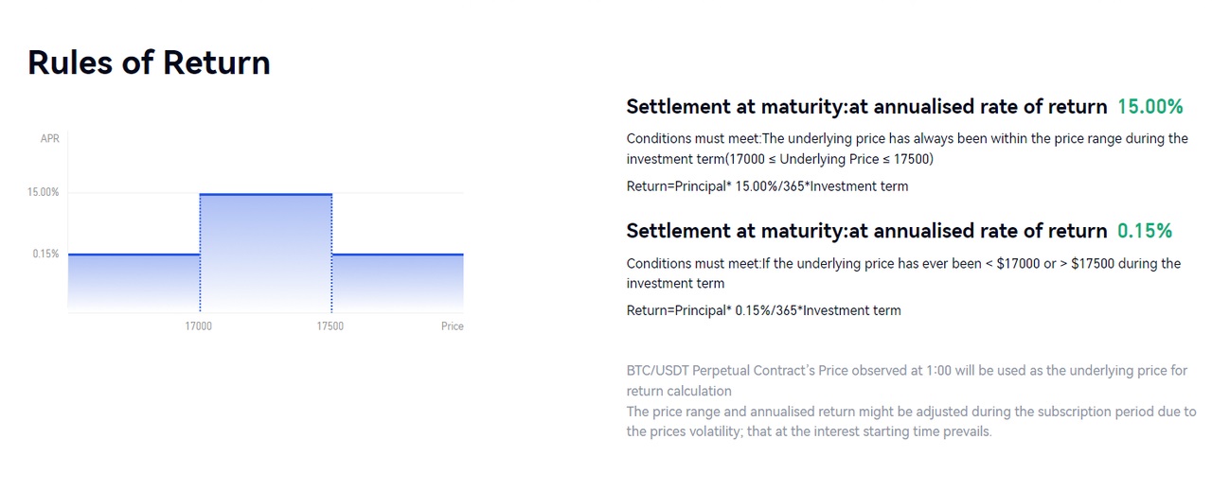Click the 17000 x-axis price label
This screenshot has height=492, width=1212.
click(198, 326)
